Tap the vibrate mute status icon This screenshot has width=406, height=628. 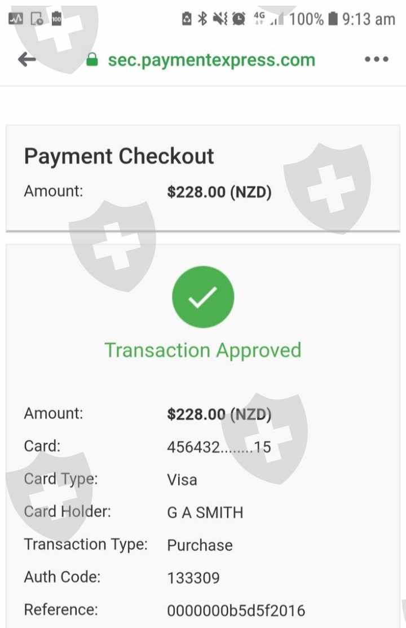[x=220, y=19]
